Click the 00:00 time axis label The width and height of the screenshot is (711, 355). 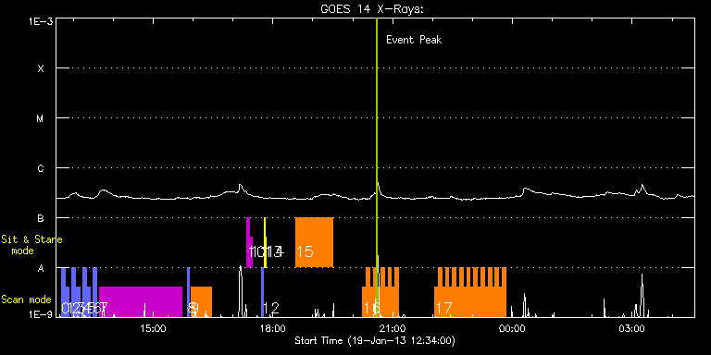[514, 328]
